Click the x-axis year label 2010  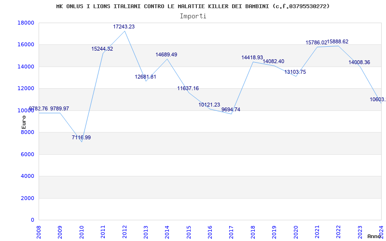(82, 232)
